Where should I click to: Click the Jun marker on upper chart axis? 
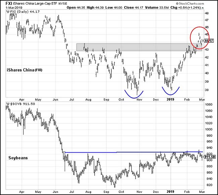56,100
